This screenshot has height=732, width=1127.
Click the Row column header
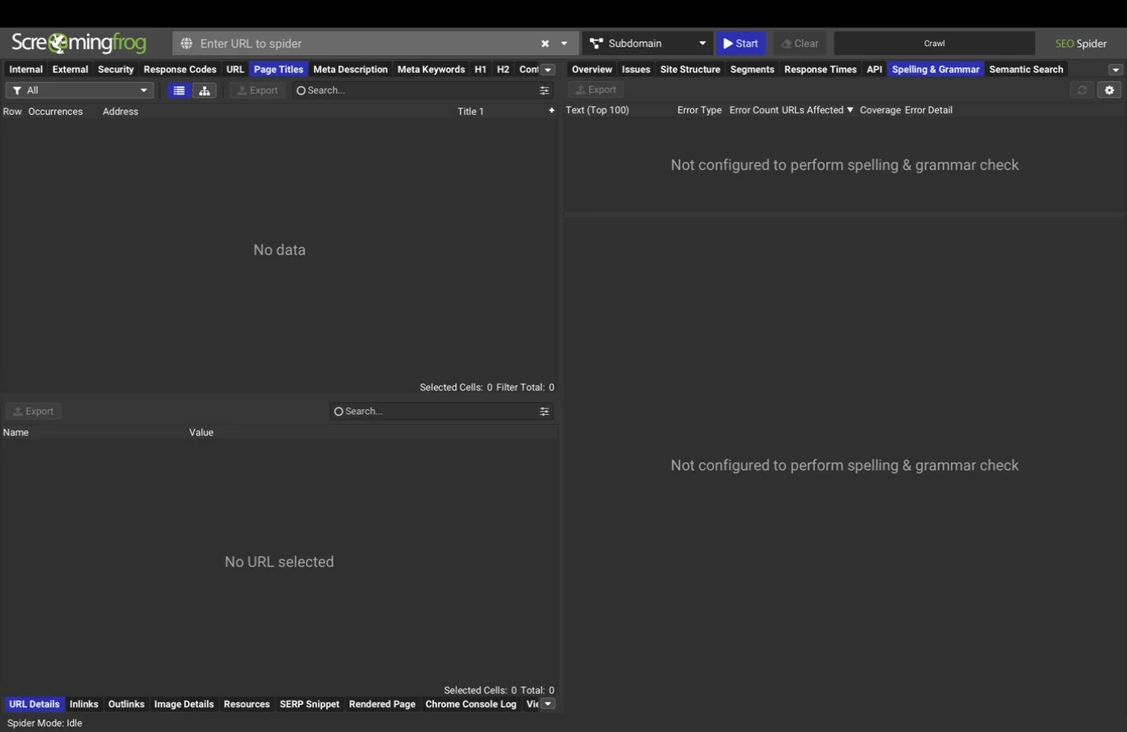click(x=12, y=111)
